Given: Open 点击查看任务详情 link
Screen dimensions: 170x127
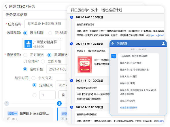Looking at the screenshot, I should 129,107.
